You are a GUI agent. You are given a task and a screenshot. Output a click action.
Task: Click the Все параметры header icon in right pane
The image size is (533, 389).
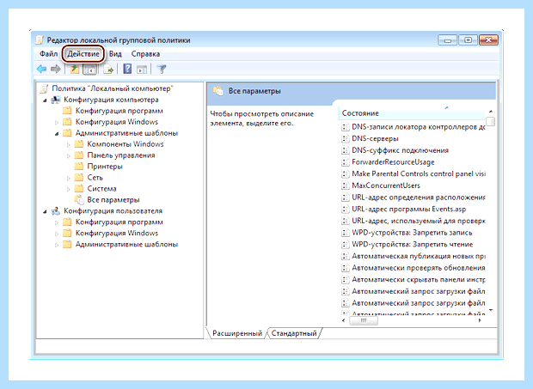(x=217, y=91)
